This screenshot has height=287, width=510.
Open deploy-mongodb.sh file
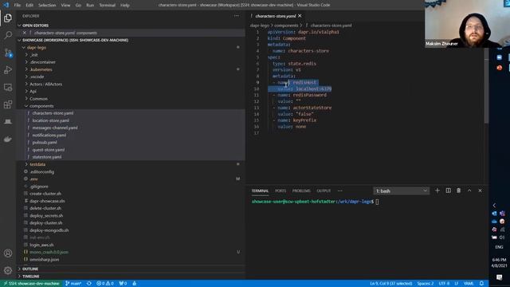click(49, 230)
